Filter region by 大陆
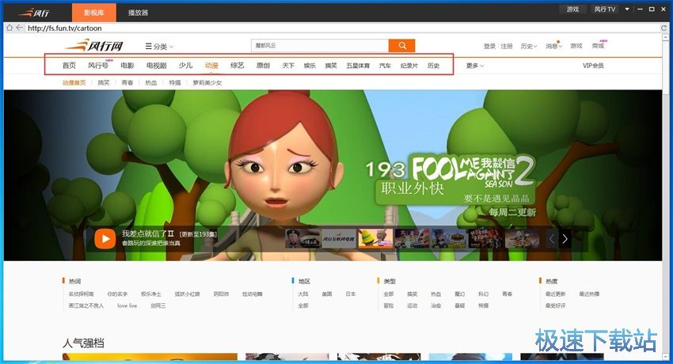Screen dimensions: 673x364 [303, 294]
